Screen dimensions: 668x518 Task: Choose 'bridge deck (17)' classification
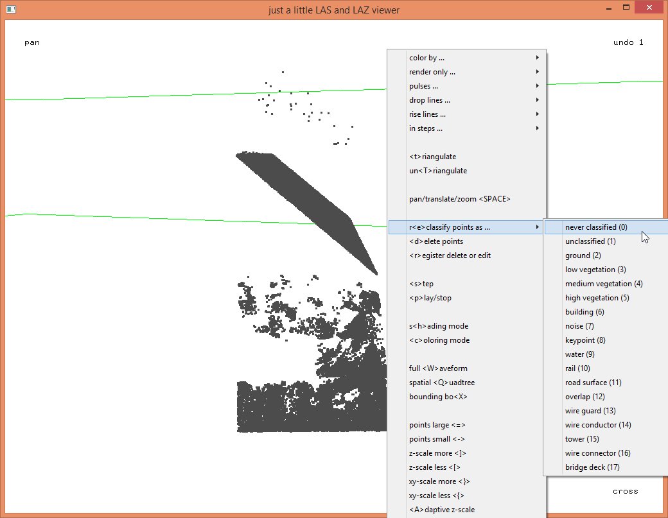pos(592,467)
